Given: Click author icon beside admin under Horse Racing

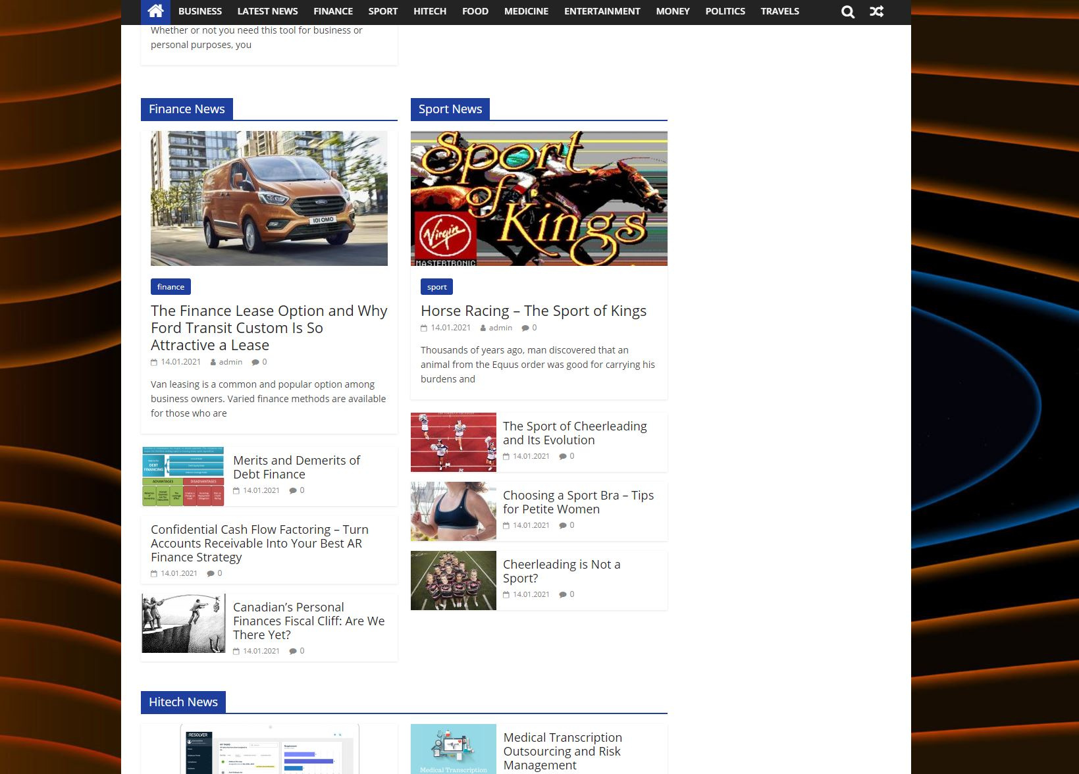Looking at the screenshot, I should tap(483, 328).
